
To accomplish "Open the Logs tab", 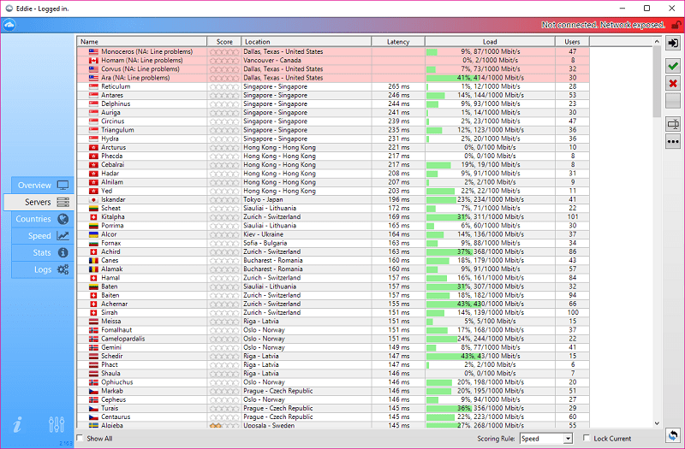I will pyautogui.click(x=42, y=269).
